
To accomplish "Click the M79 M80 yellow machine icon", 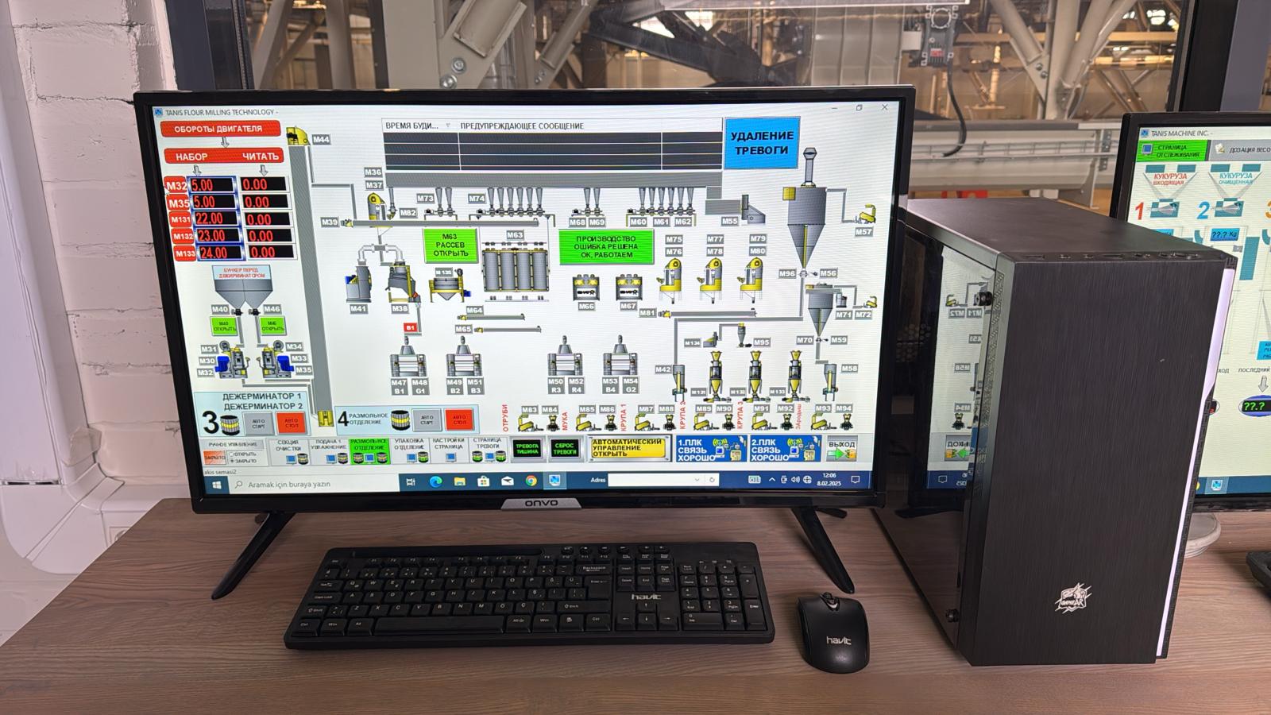I will pos(751,280).
